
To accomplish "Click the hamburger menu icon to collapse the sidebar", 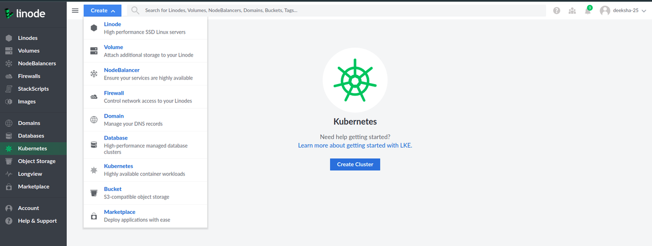I will (75, 10).
